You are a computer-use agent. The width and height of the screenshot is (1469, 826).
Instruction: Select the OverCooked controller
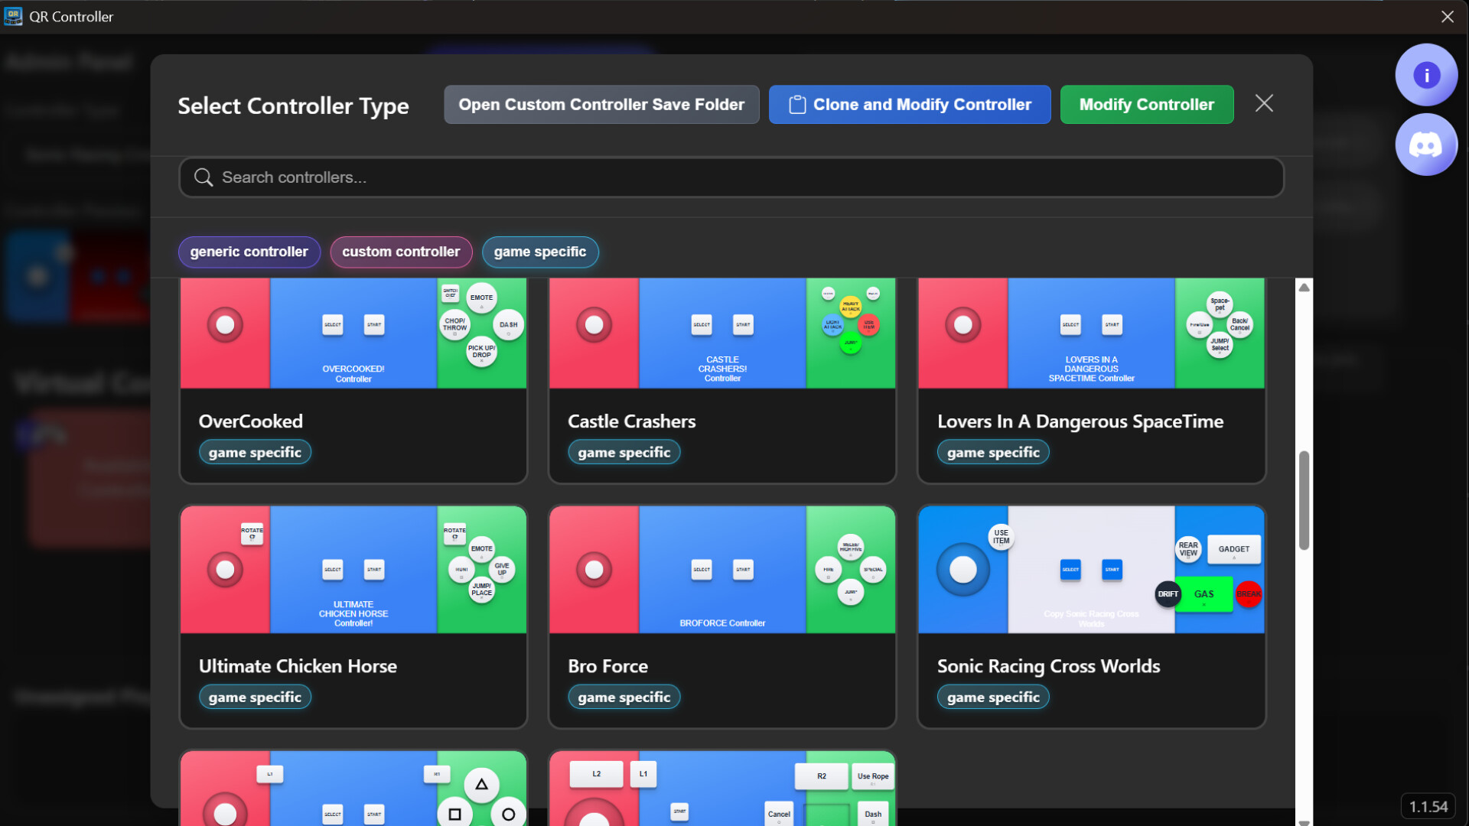[353, 380]
